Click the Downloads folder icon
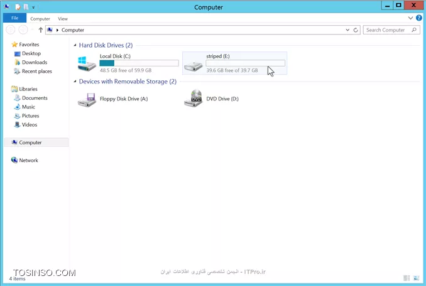Image resolution: width=426 pixels, height=286 pixels. 17,62
